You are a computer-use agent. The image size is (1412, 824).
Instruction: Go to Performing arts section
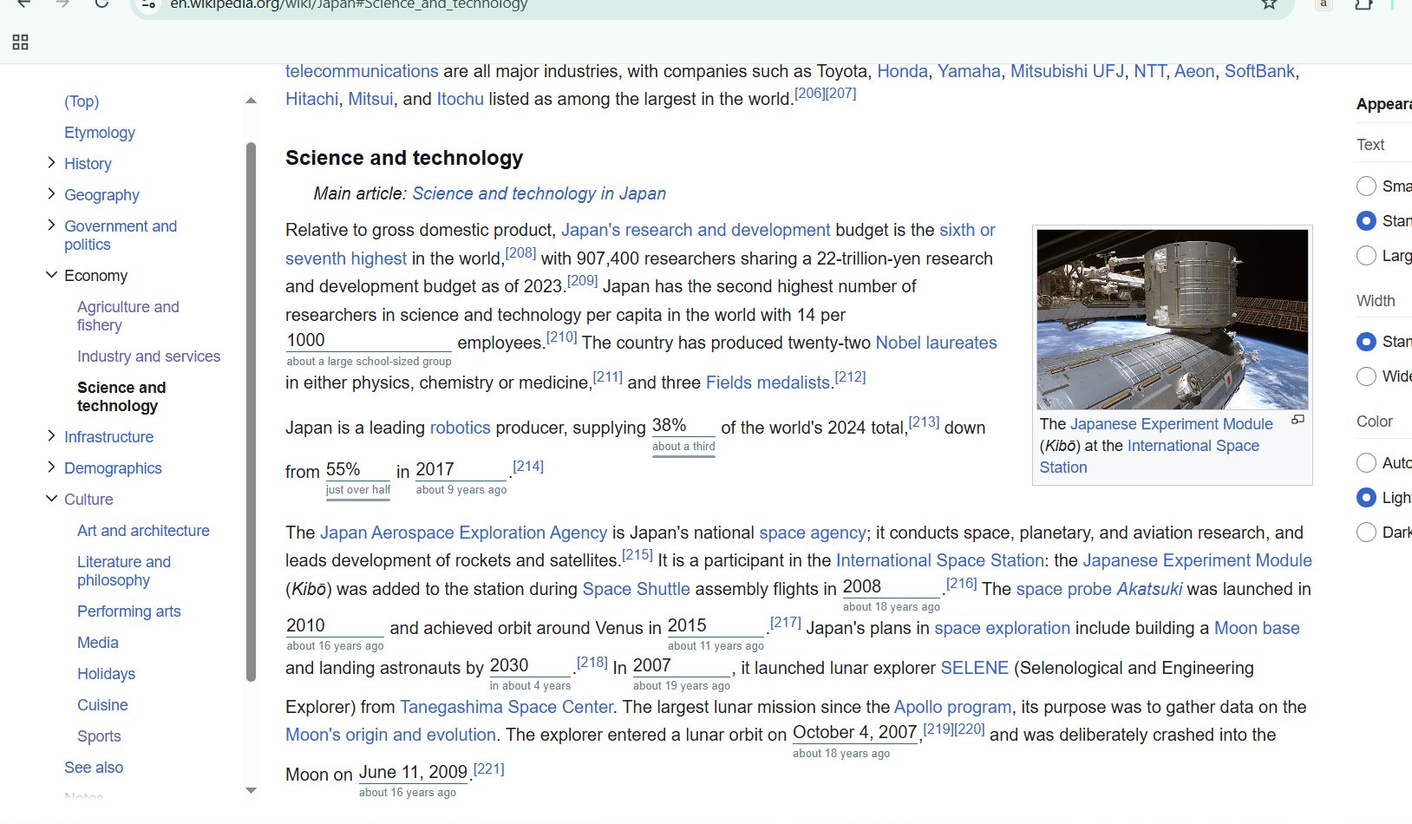(x=129, y=611)
